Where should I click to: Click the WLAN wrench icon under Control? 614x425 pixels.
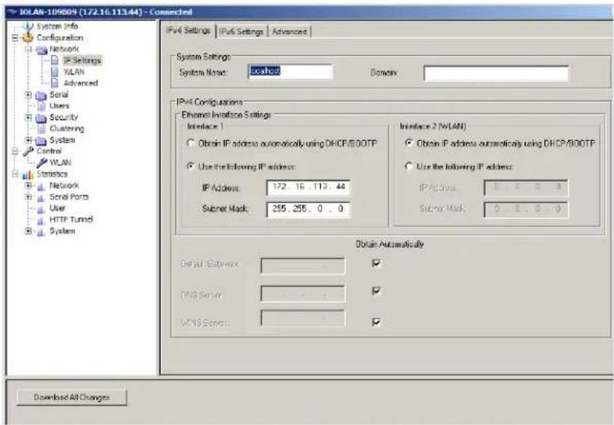coord(42,163)
